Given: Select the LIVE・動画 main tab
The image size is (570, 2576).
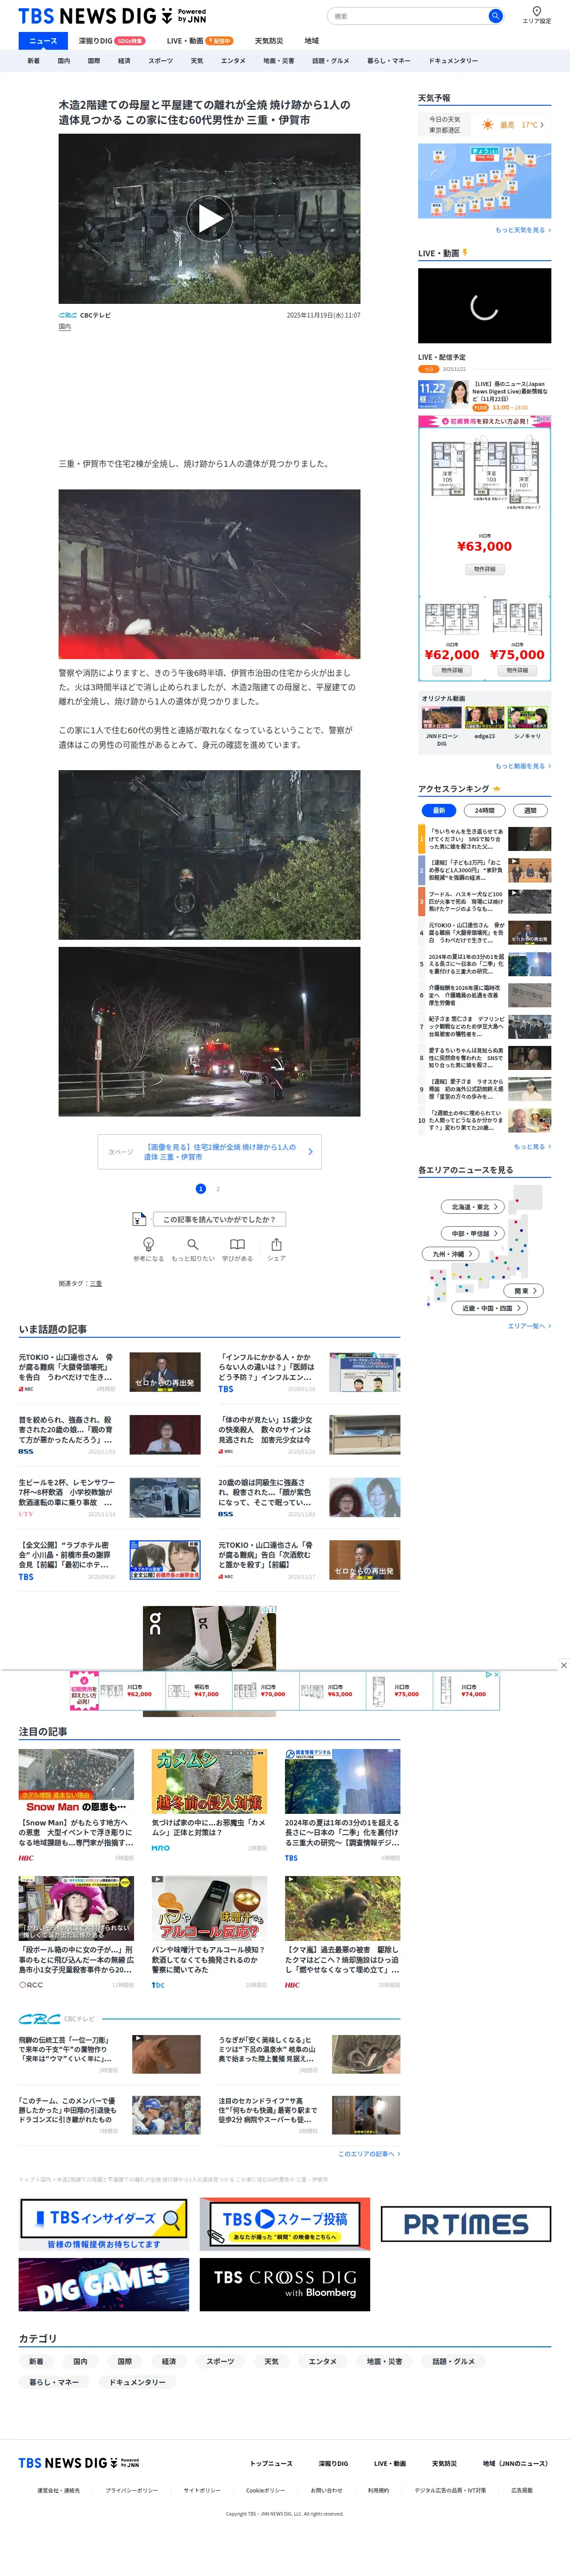Looking at the screenshot, I should (200, 41).
